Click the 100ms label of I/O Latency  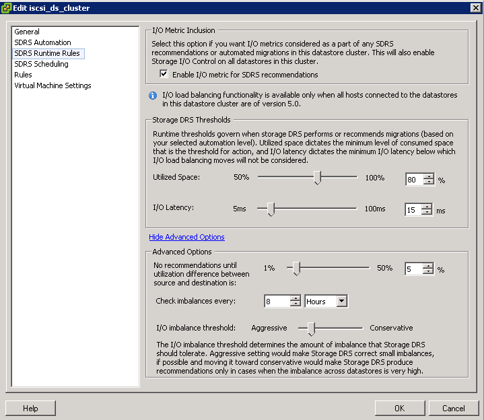click(375, 209)
